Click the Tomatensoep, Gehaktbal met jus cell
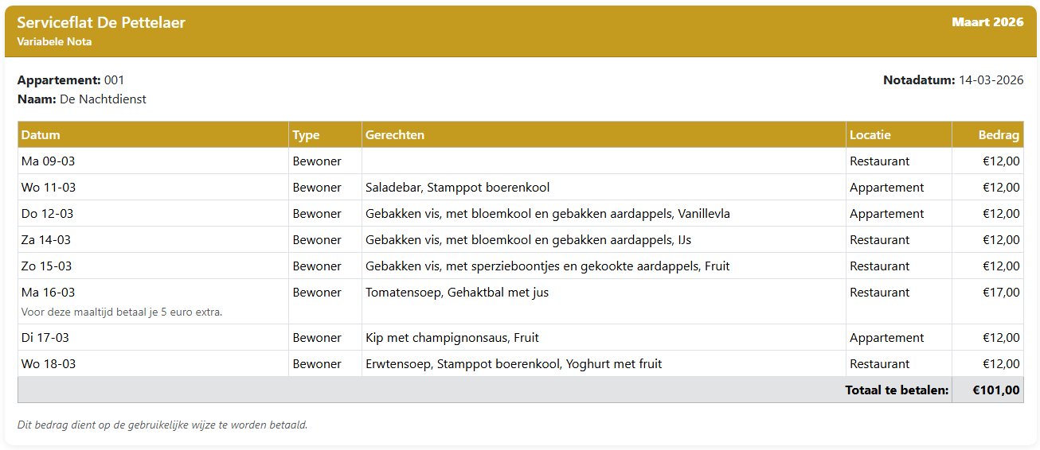The width and height of the screenshot is (1040, 450). coord(457,293)
